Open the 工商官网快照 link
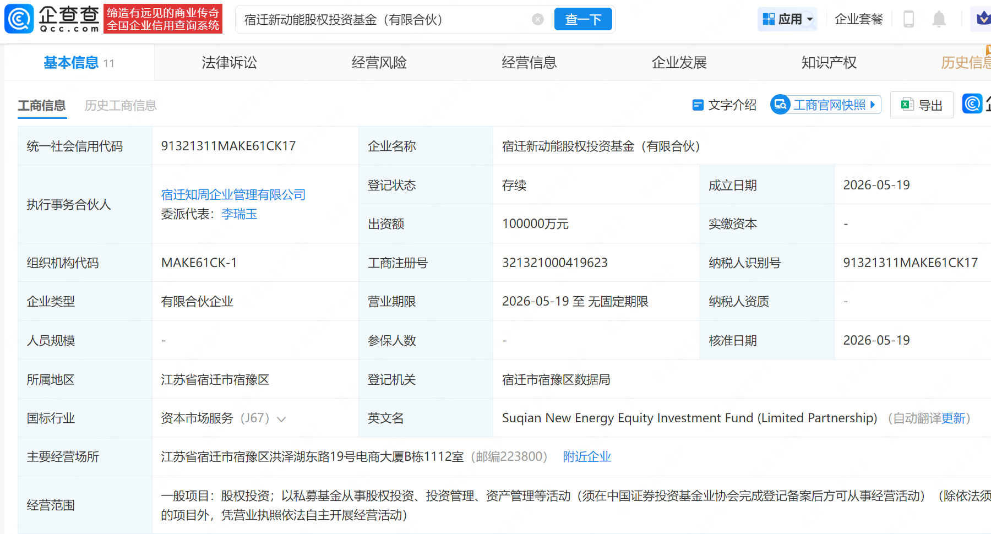 (x=830, y=105)
